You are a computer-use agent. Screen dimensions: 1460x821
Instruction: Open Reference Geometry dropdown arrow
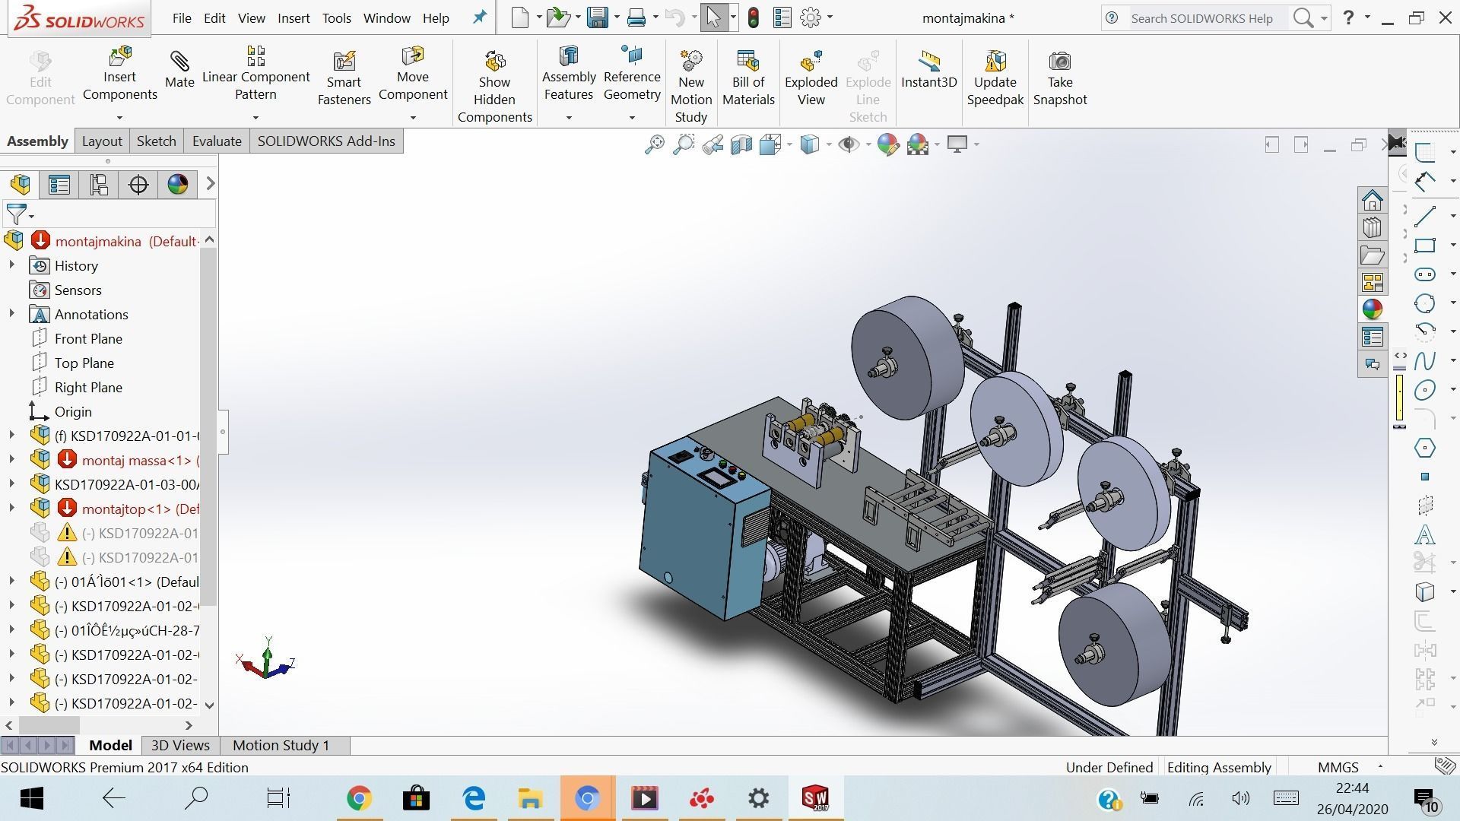point(632,118)
